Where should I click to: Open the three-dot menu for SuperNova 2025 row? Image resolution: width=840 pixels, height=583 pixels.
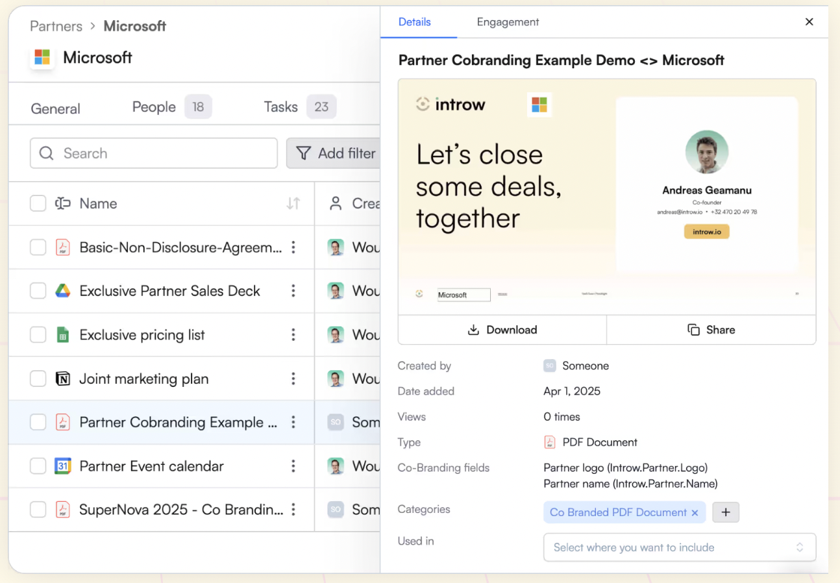[293, 510]
